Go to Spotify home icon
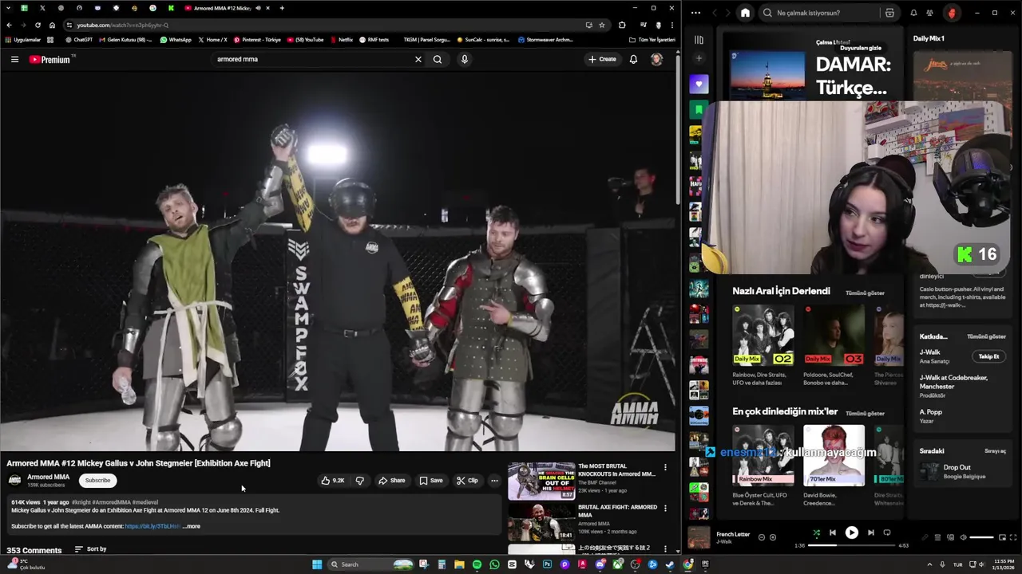Image resolution: width=1022 pixels, height=574 pixels. click(745, 13)
